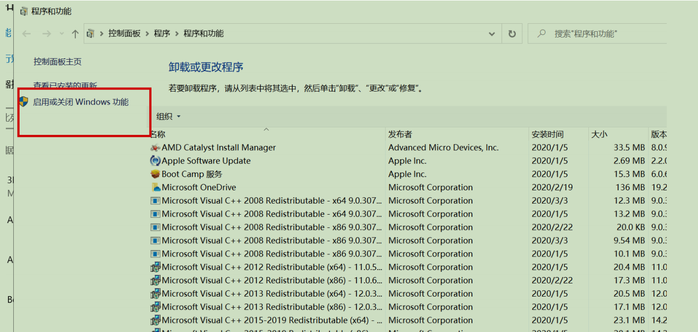Expand the chevron after 控制面板 breadcrumb
Viewport: 698px width, 332px height.
(147, 34)
